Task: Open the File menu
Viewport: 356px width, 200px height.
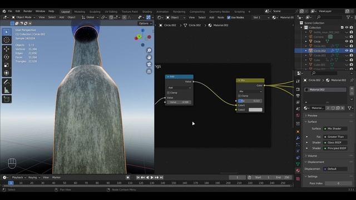Action: pos(10,11)
